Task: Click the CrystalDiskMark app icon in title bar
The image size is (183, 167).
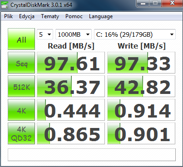Action: click(x=5, y=5)
